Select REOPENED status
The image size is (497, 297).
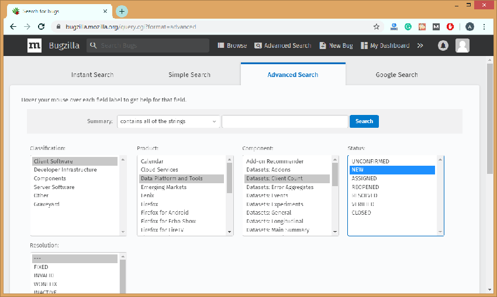392,187
